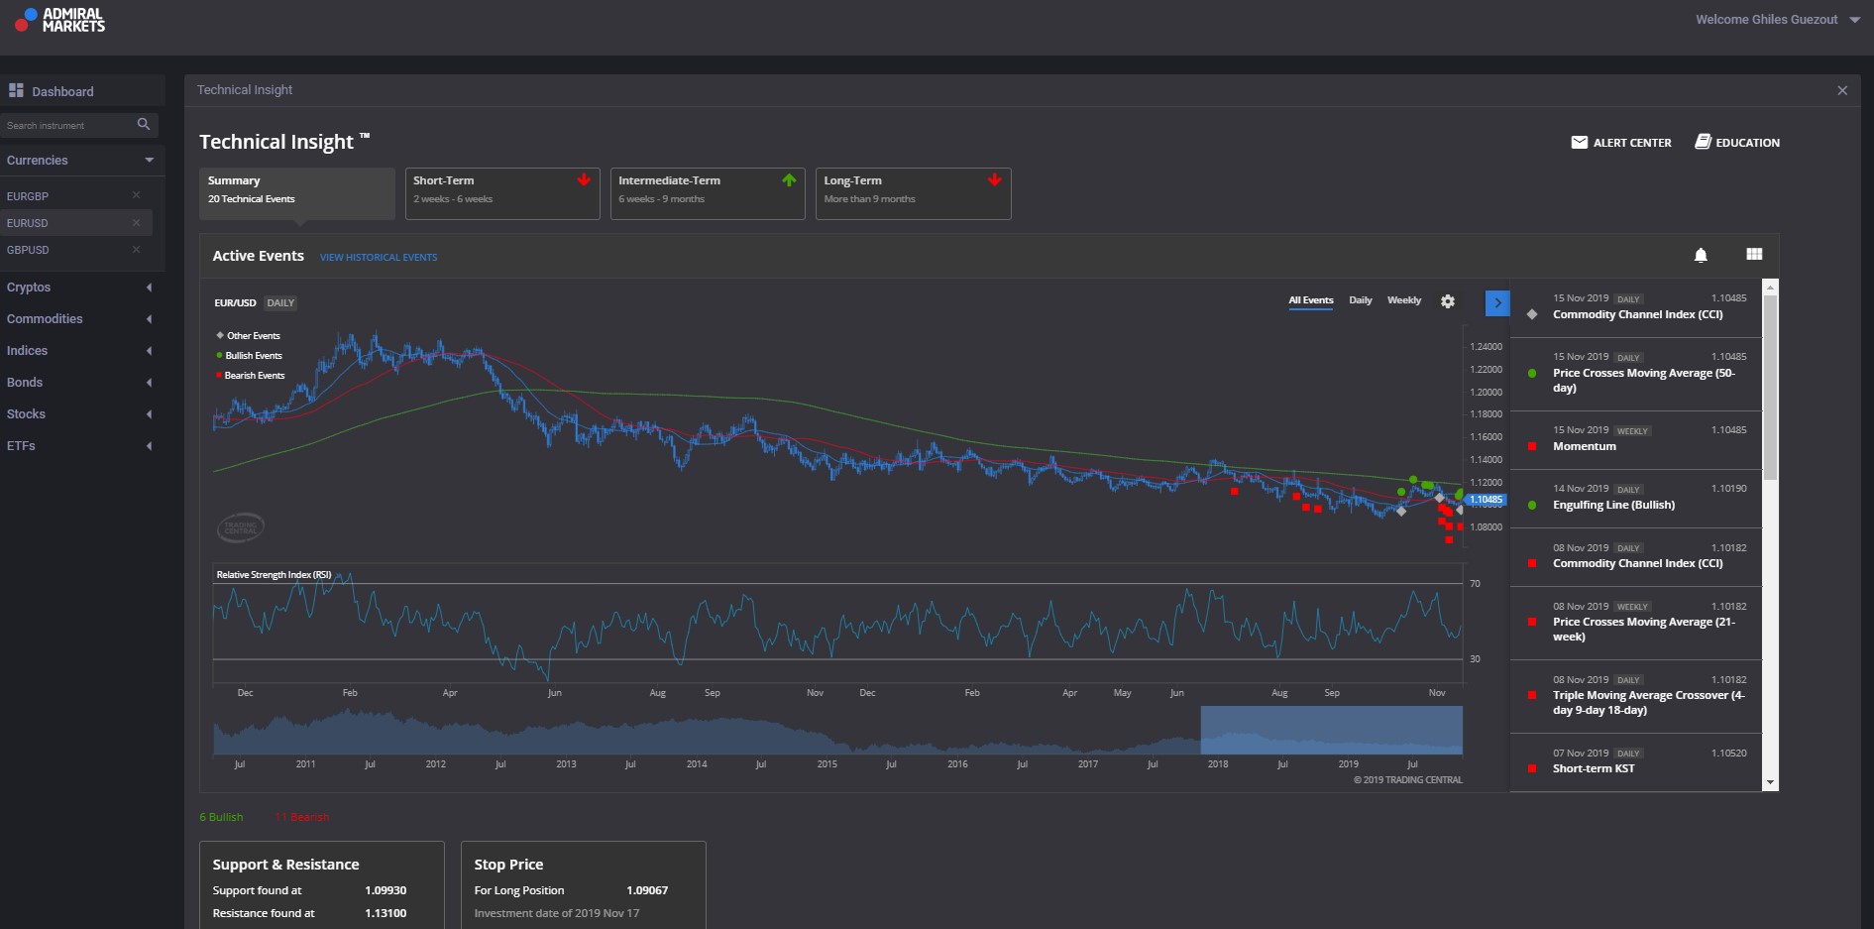Viewport: 1874px width, 929px height.
Task: Open the Short-Term outlook tab
Action: [x=502, y=193]
